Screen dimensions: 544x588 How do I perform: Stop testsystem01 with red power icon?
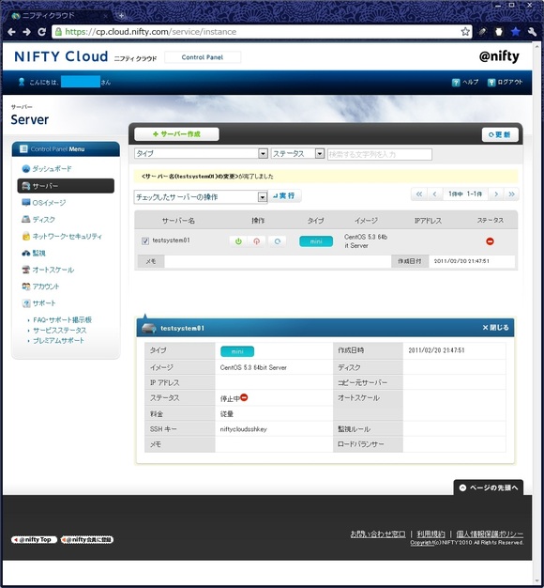(256, 241)
